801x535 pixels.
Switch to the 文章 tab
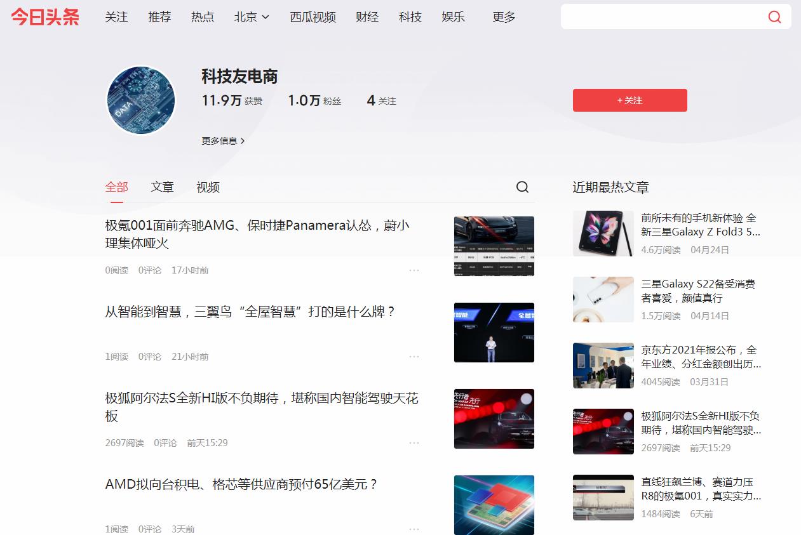(x=162, y=187)
